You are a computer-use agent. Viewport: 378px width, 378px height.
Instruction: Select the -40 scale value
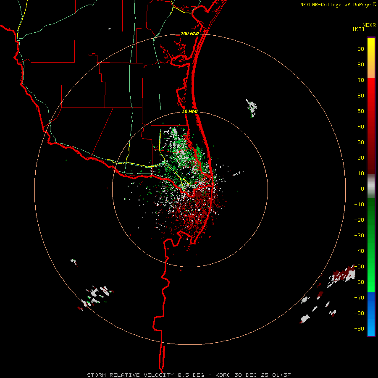coord(359,251)
